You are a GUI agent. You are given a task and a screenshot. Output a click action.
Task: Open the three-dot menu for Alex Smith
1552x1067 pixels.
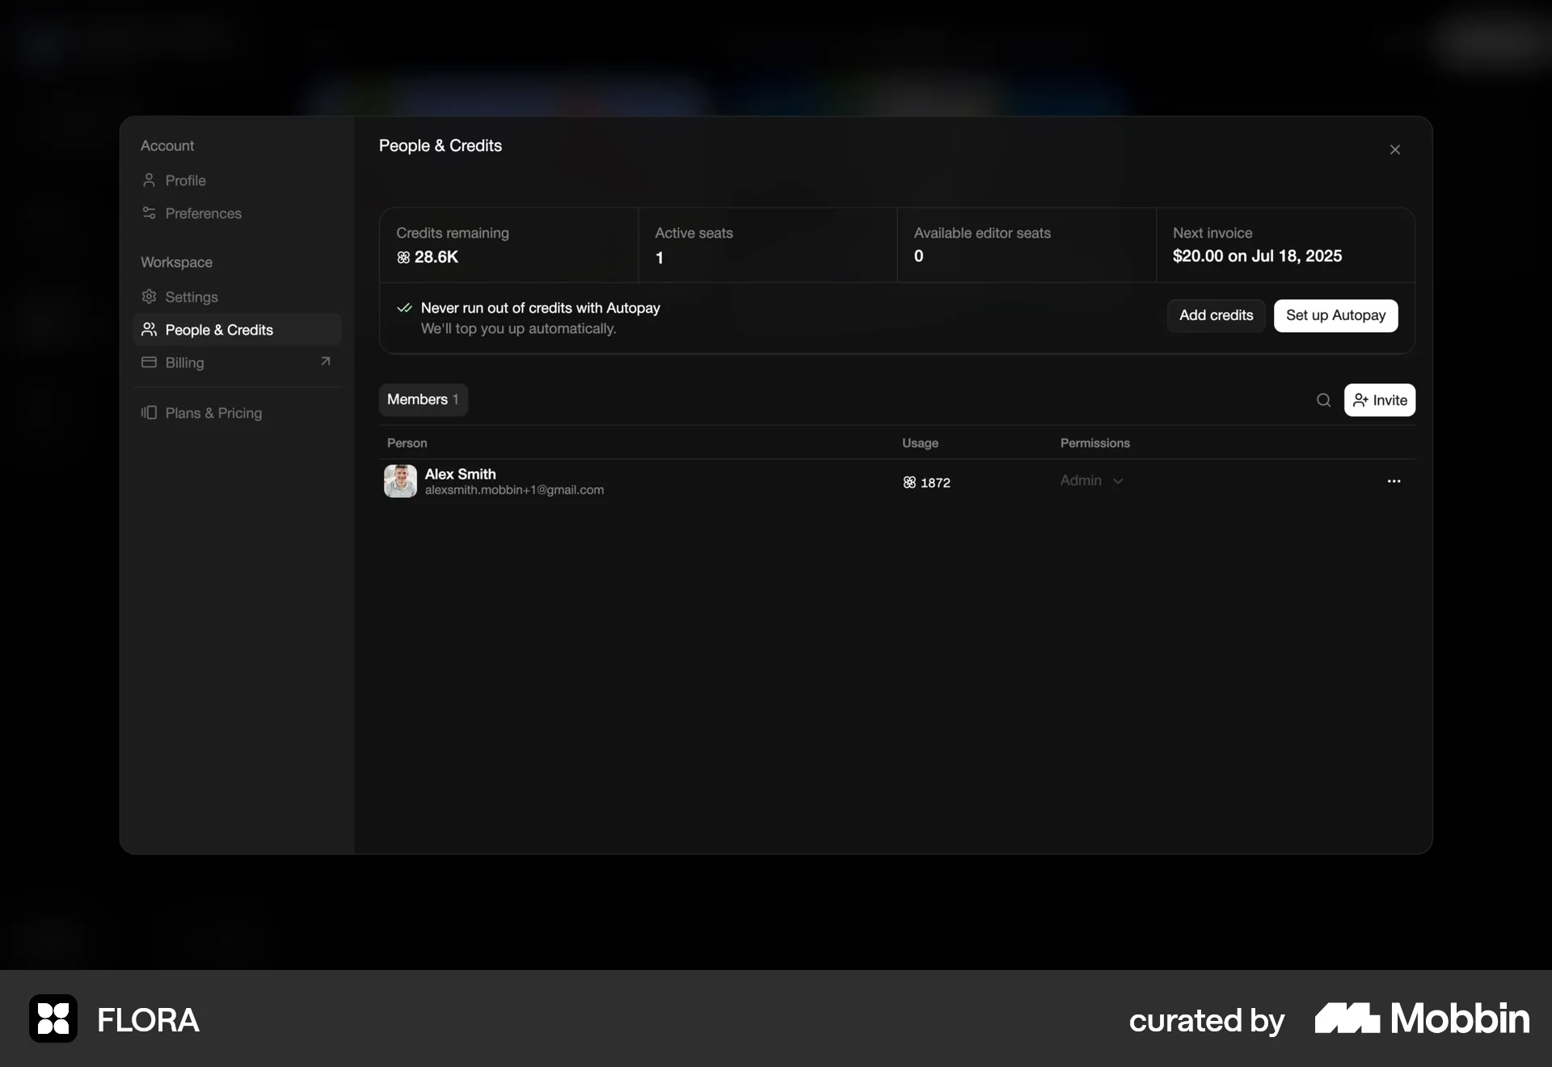pos(1394,481)
